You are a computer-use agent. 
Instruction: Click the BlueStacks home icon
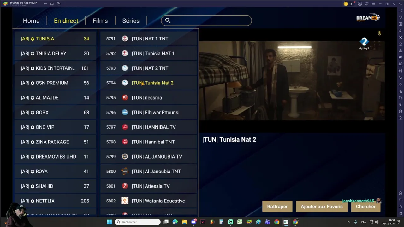click(x=52, y=4)
